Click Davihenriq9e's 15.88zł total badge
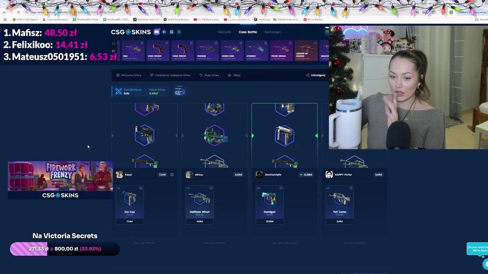 307,175
